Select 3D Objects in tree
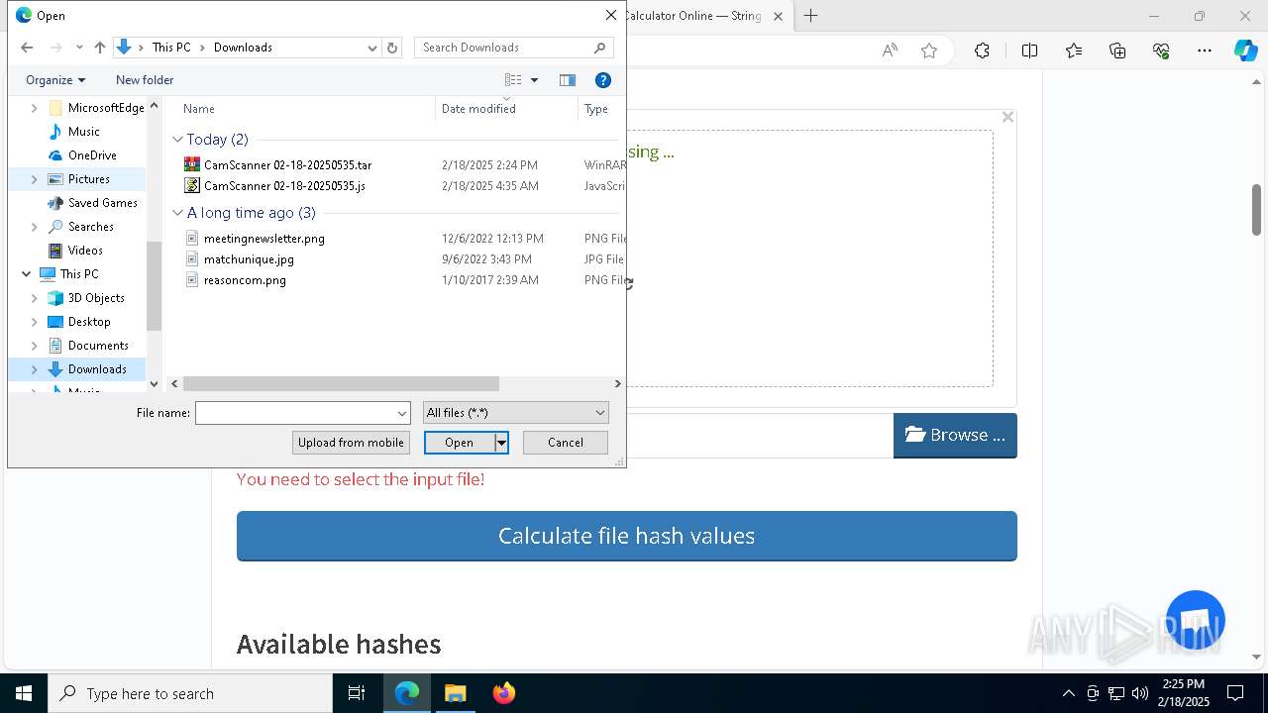The width and height of the screenshot is (1268, 713). [x=96, y=298]
